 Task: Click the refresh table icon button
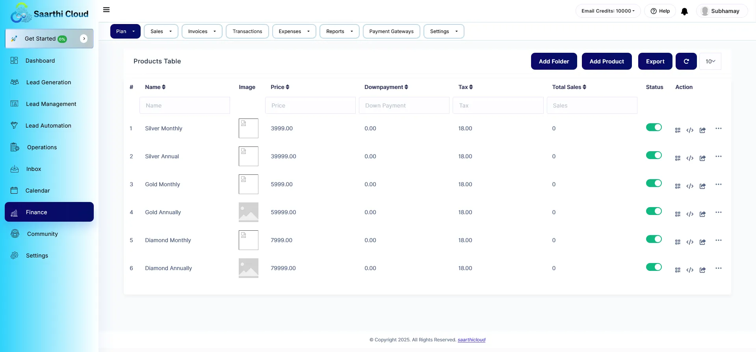click(x=686, y=61)
